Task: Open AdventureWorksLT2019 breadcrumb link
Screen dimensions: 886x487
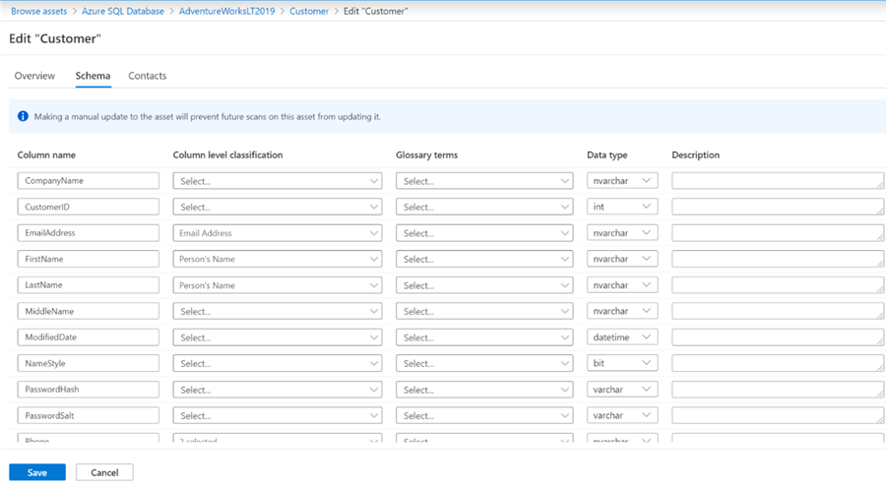Action: click(225, 11)
